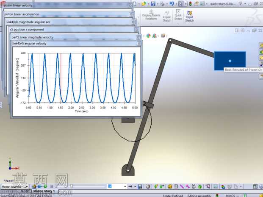Expand the Quick Snaps dropdown arrow

178,23
